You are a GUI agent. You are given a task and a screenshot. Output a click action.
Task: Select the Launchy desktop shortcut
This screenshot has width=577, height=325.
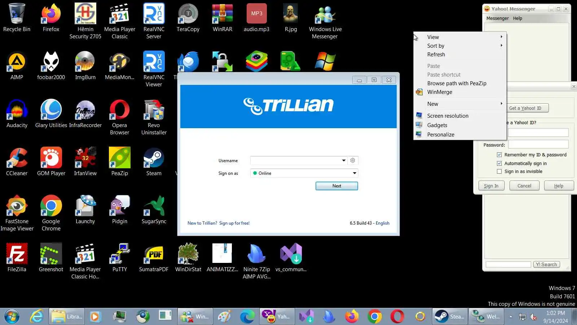coord(85,210)
